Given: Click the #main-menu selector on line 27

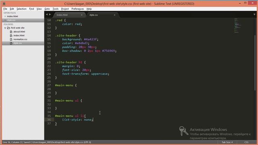Looking at the screenshot, I should [64, 85].
